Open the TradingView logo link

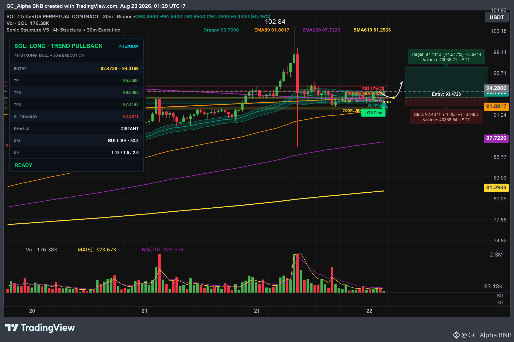40,328
